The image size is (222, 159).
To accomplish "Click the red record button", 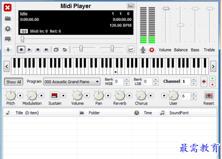I will tap(152, 50).
